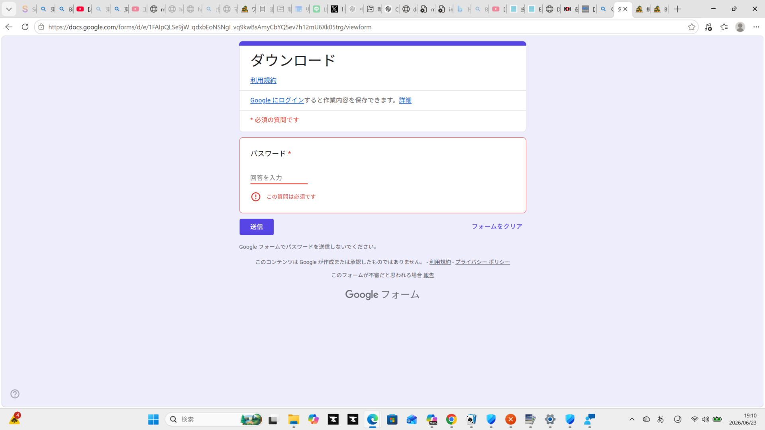Open the read aloud tool icon
Viewport: 765px width, 430px height.
tap(708, 27)
